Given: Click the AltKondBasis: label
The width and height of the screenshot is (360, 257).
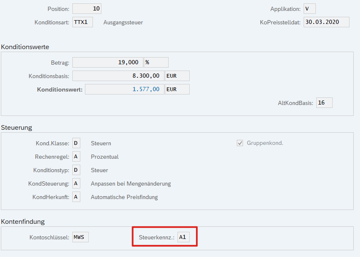Looking at the screenshot, I should 296,103.
